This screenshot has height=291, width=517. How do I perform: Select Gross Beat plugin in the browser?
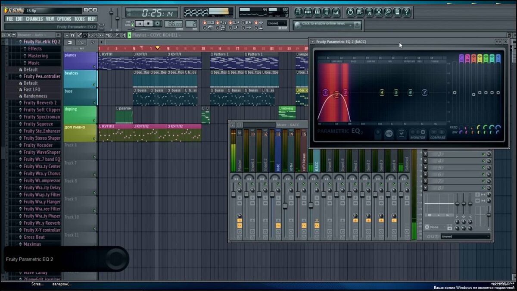pos(34,237)
